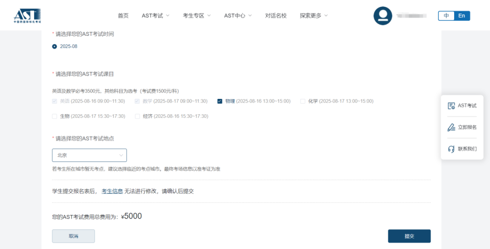Expand the 考生专区 nav menu
This screenshot has height=249, width=490.
pos(196,15)
